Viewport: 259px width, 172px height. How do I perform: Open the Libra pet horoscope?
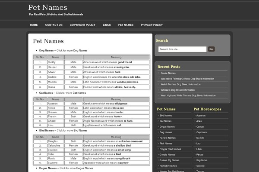pos(199,149)
